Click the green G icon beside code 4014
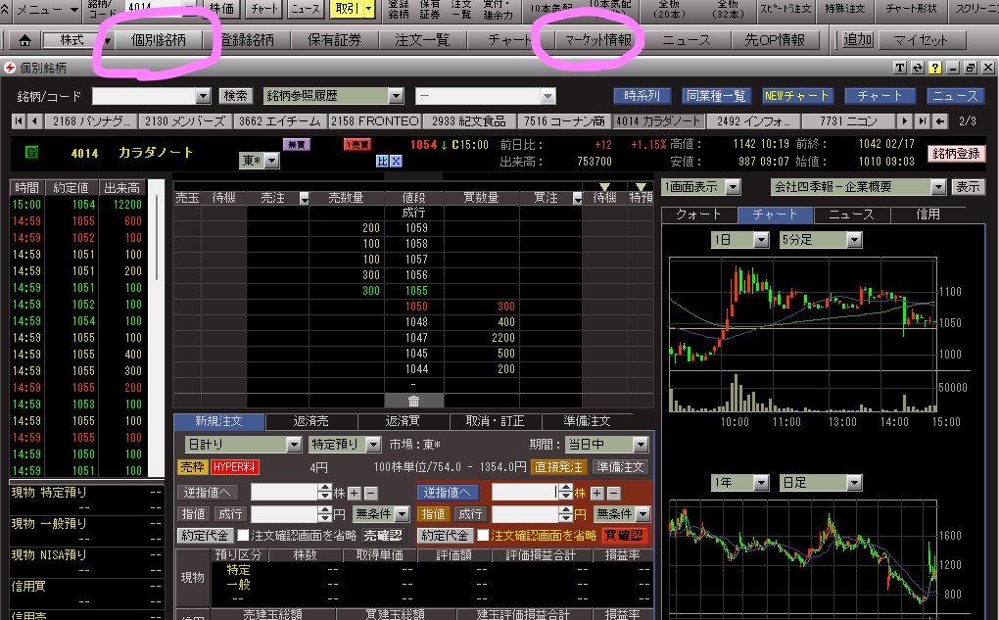Image resolution: width=999 pixels, height=620 pixels. (x=31, y=152)
